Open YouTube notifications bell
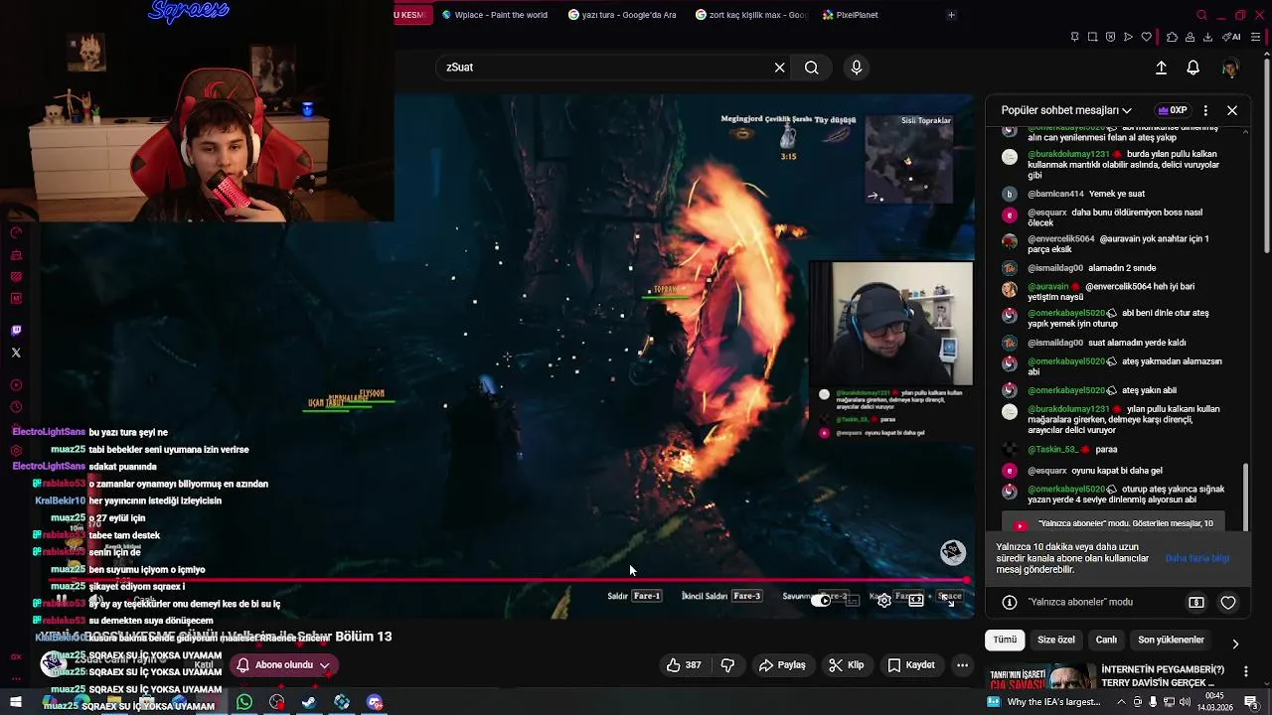The width and height of the screenshot is (1272, 715). tap(1193, 68)
